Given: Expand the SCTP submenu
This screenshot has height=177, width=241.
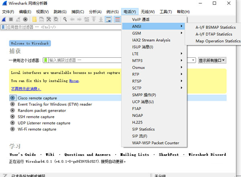Looking at the screenshot, I should click(154, 88).
